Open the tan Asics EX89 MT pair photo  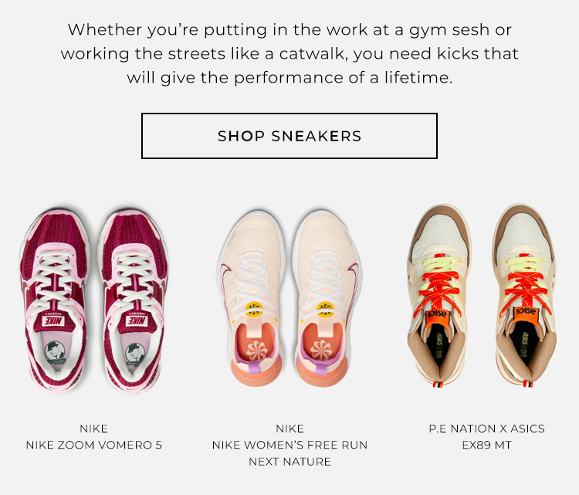point(482,296)
